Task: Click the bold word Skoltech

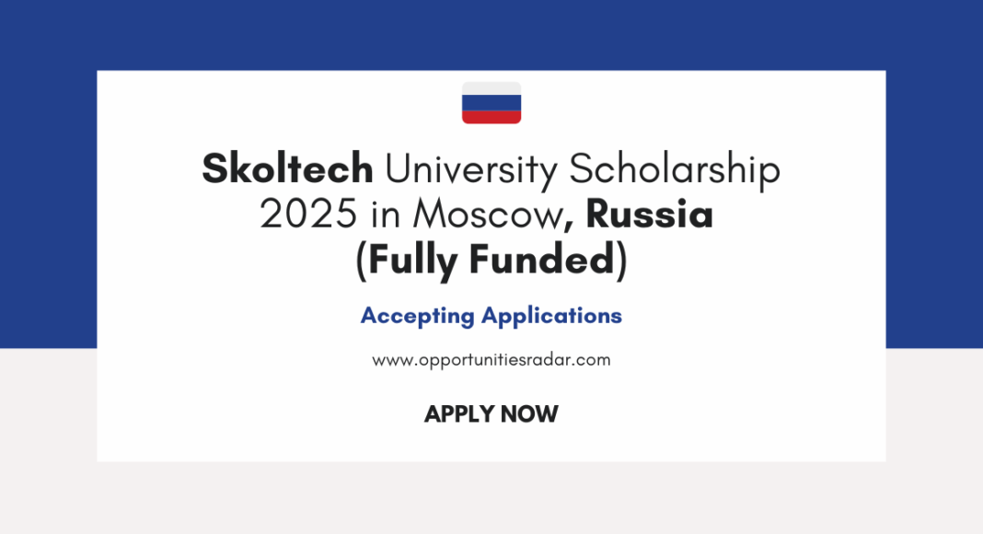Action: click(287, 169)
